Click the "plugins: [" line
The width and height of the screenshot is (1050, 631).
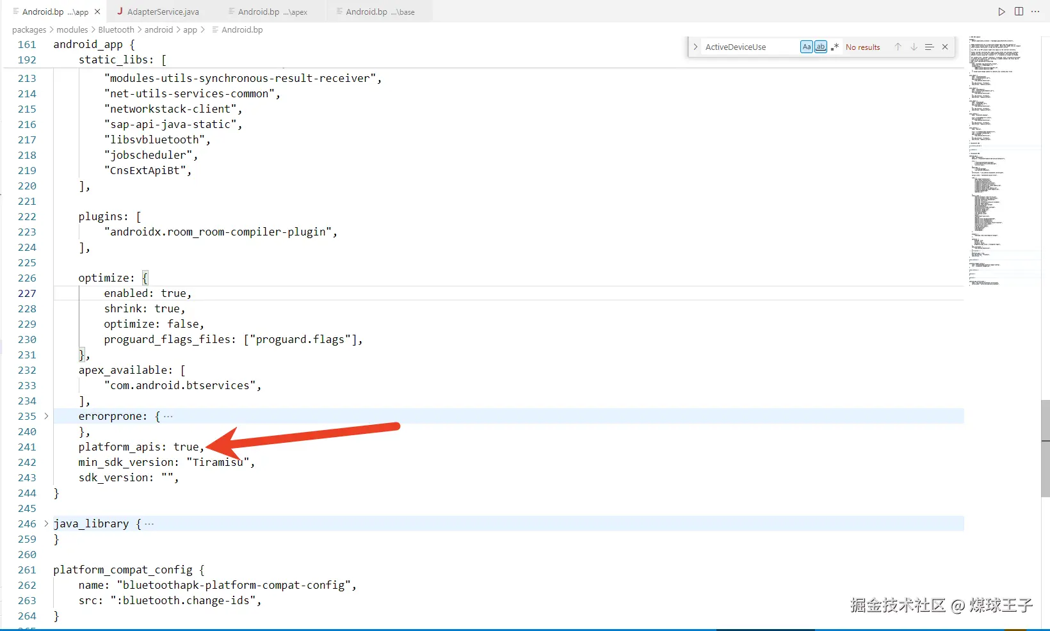tap(110, 216)
